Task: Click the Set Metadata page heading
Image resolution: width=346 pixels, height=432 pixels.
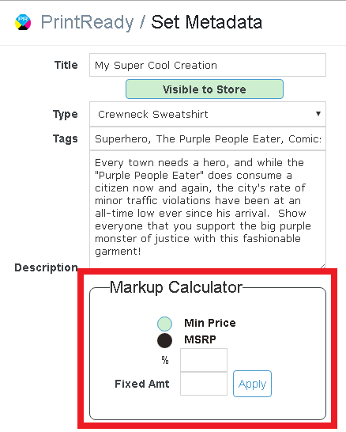Action: point(206,22)
